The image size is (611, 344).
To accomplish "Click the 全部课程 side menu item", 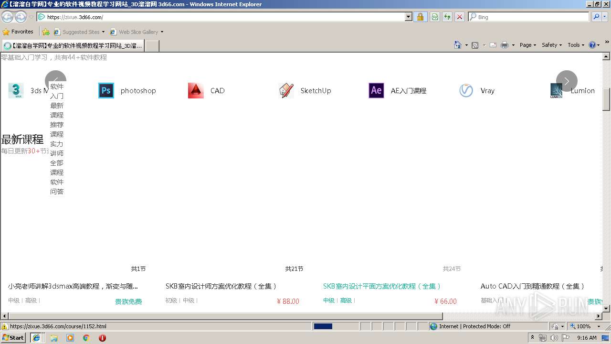I will (x=57, y=168).
